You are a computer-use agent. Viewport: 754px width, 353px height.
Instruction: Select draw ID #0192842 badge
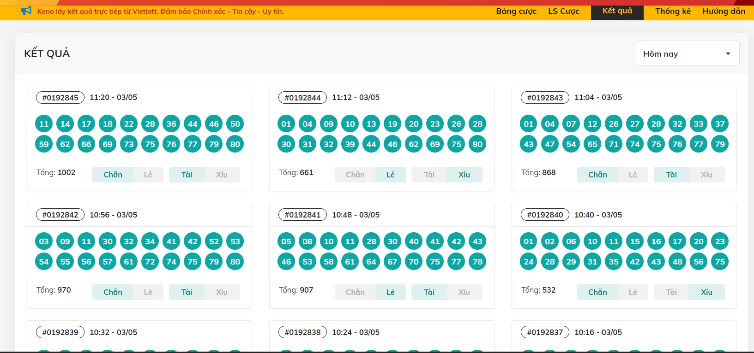pyautogui.click(x=60, y=215)
